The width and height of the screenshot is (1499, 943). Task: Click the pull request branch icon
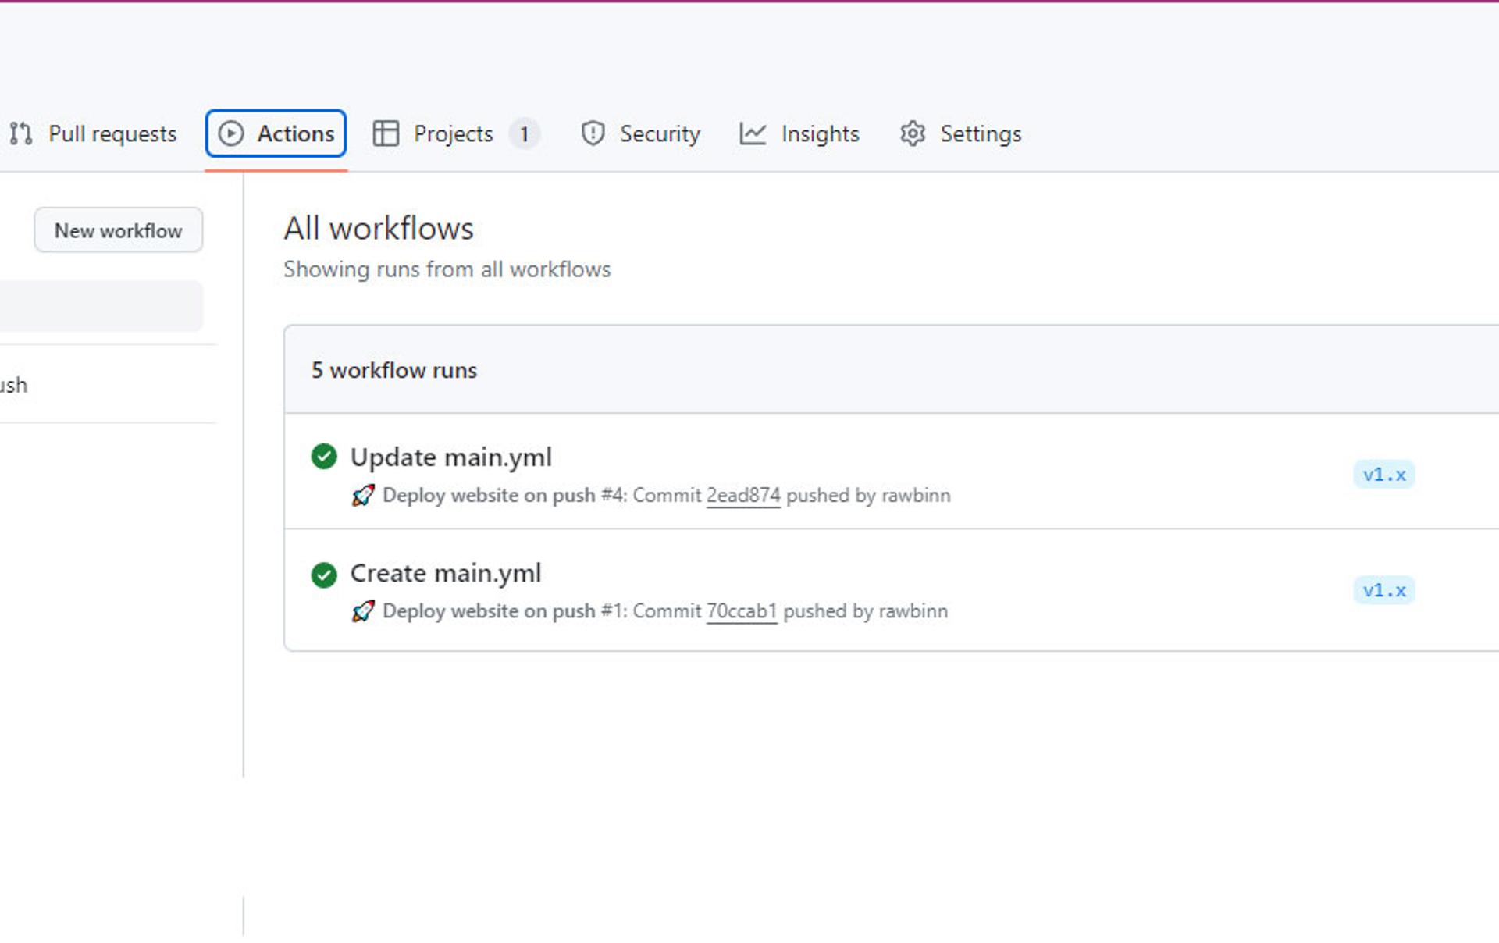tap(21, 133)
